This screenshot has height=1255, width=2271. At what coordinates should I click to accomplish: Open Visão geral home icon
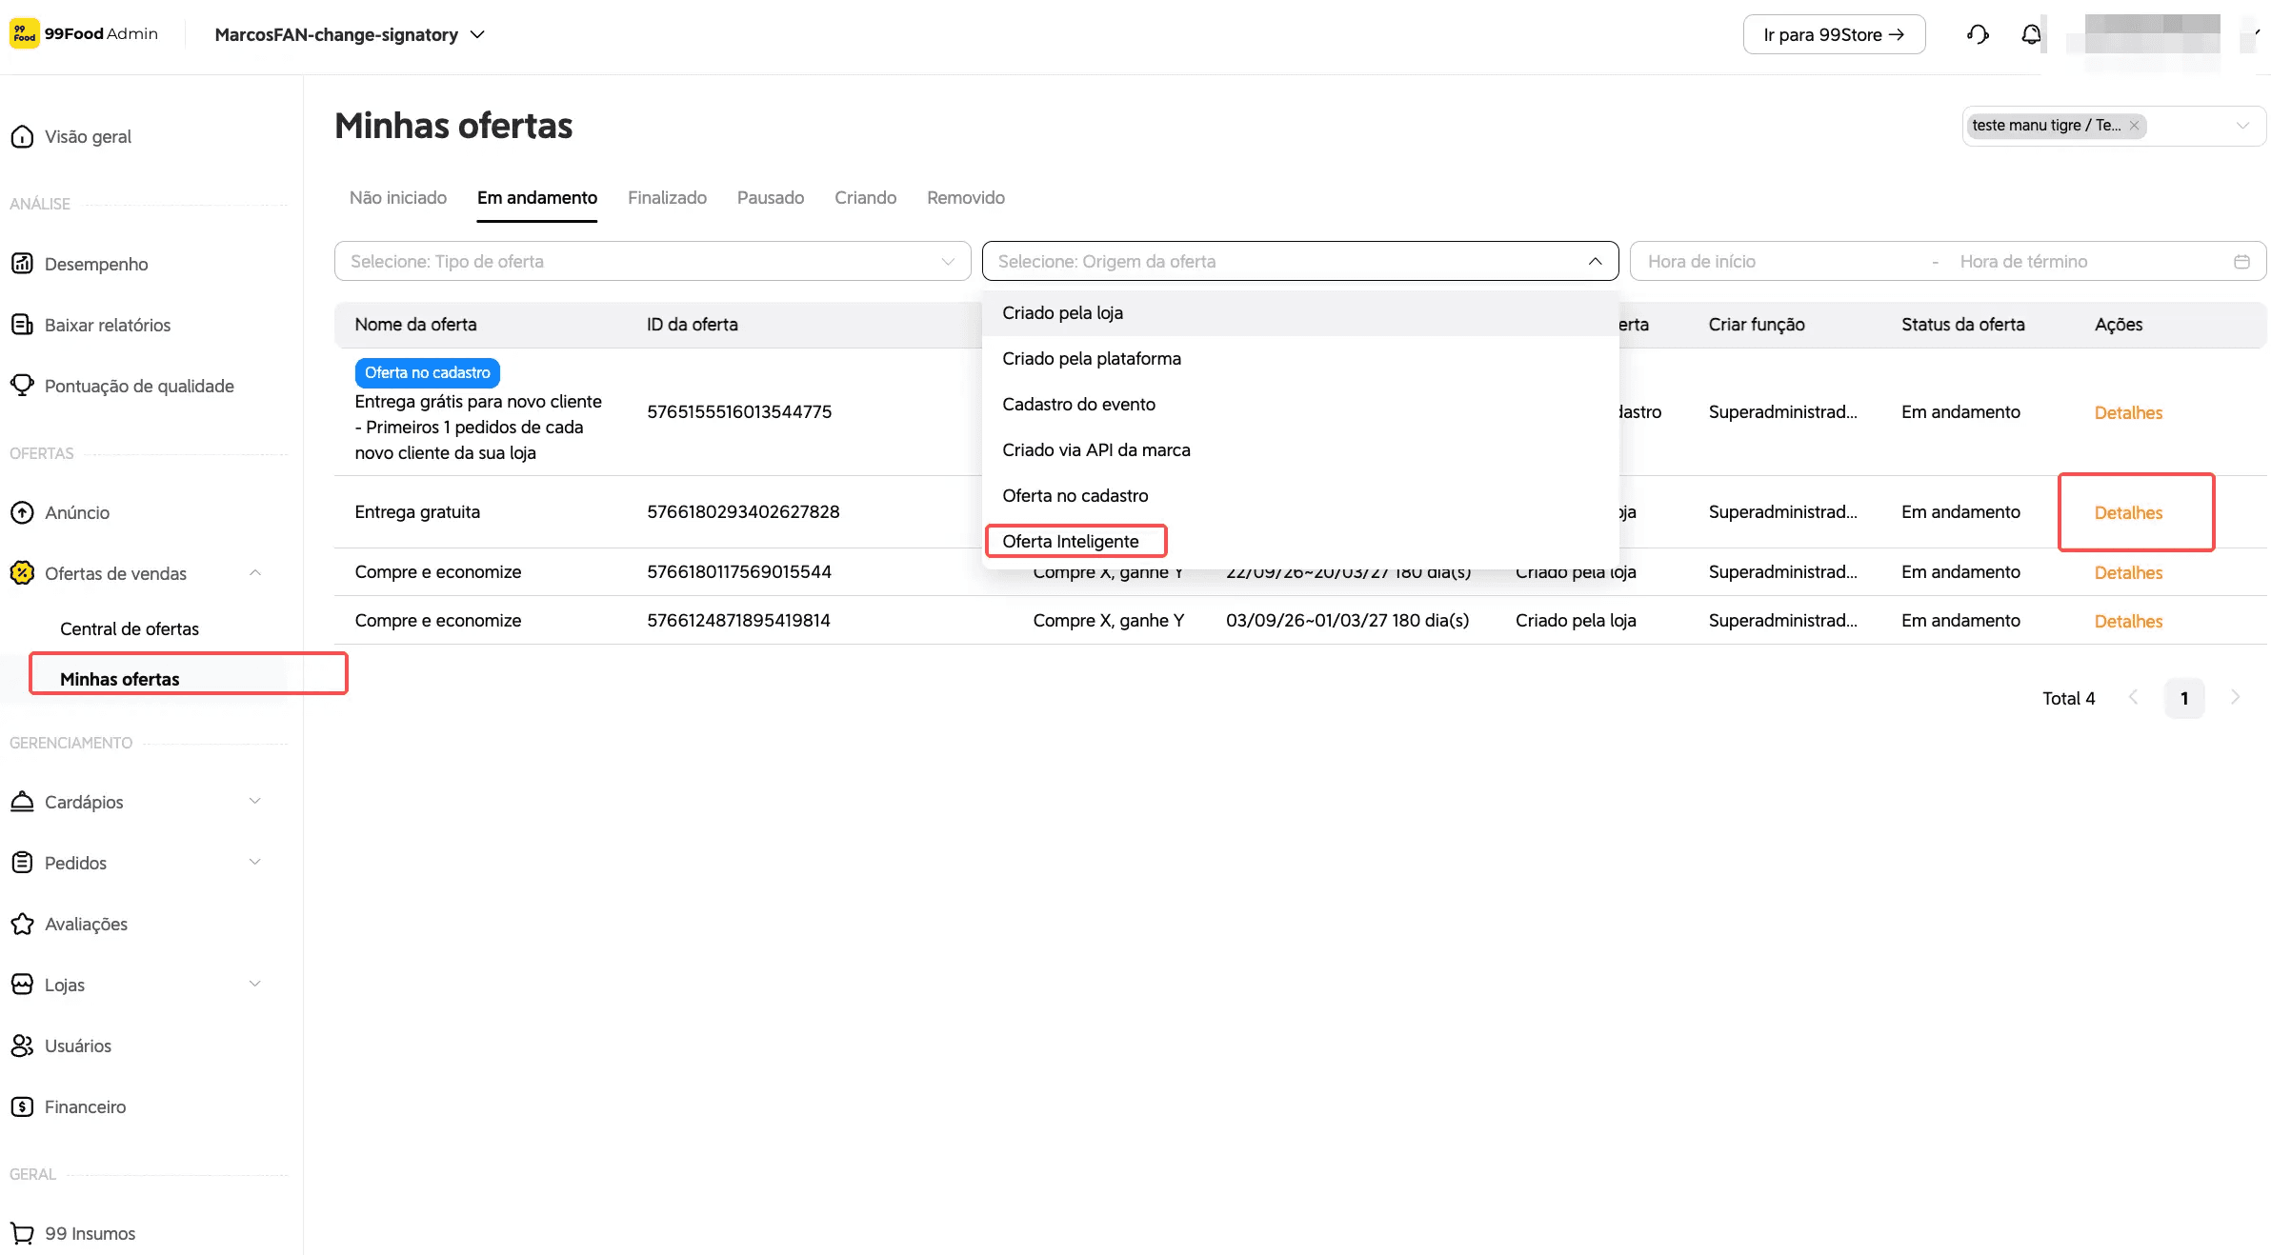point(22,137)
